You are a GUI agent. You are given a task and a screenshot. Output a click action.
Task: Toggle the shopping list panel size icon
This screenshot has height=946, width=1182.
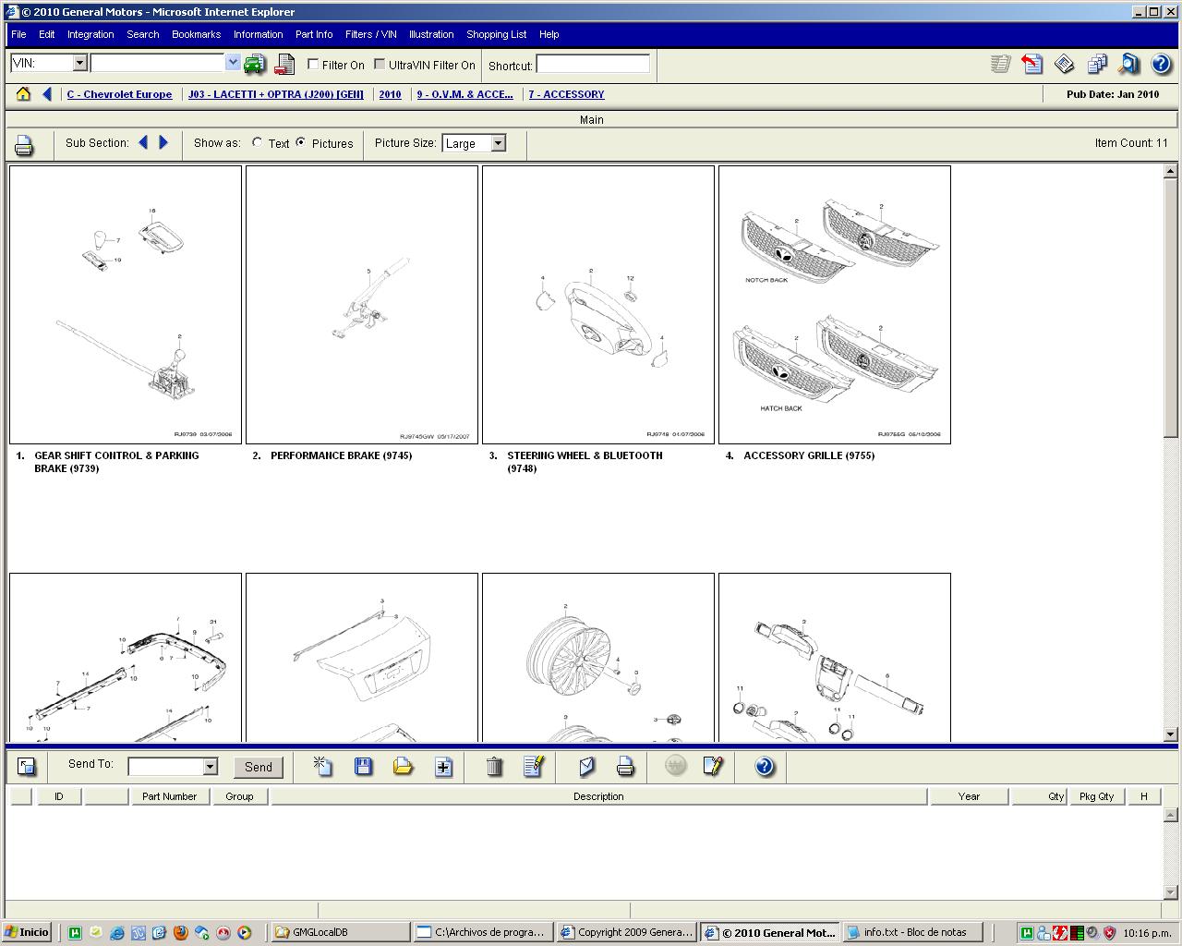pyautogui.click(x=27, y=766)
